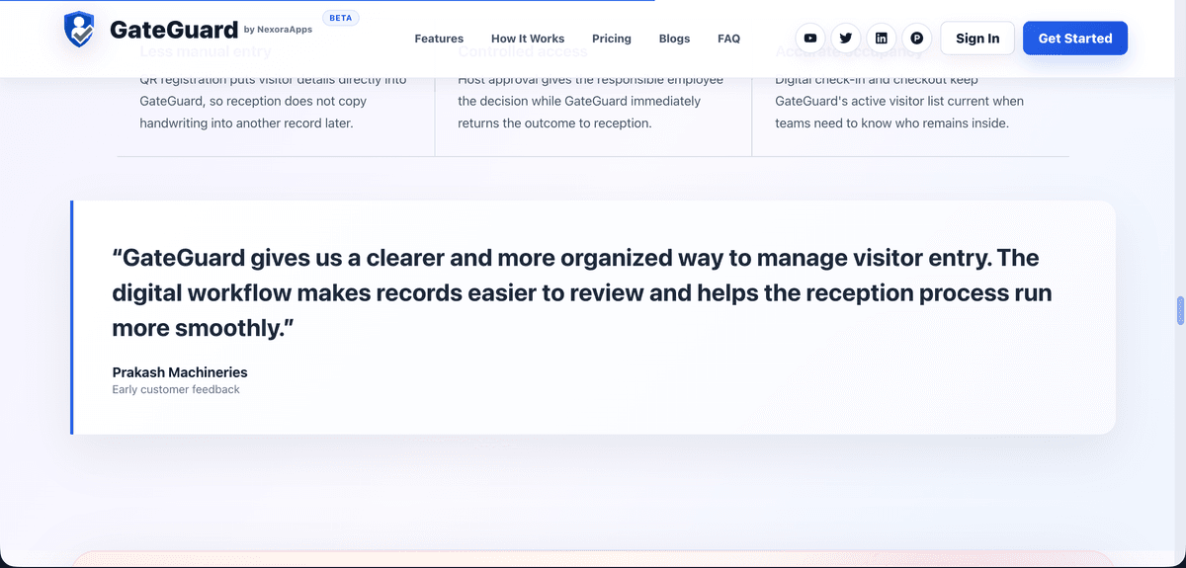The height and width of the screenshot is (568, 1186).
Task: Open the LinkedIn social icon
Action: (x=882, y=39)
